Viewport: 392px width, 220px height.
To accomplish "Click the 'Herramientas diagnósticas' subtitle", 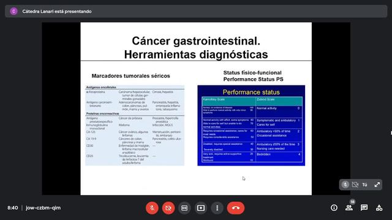I will (x=196, y=54).
